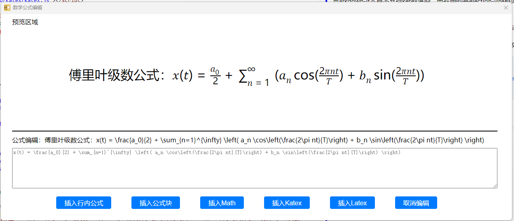This screenshot has width=514, height=221.
Task: Click the horizontal divider below the preview
Action: coord(254,131)
